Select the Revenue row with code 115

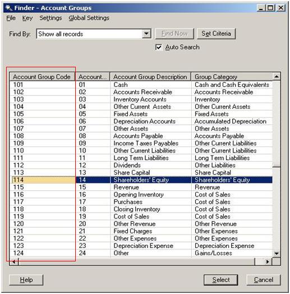pos(141,187)
